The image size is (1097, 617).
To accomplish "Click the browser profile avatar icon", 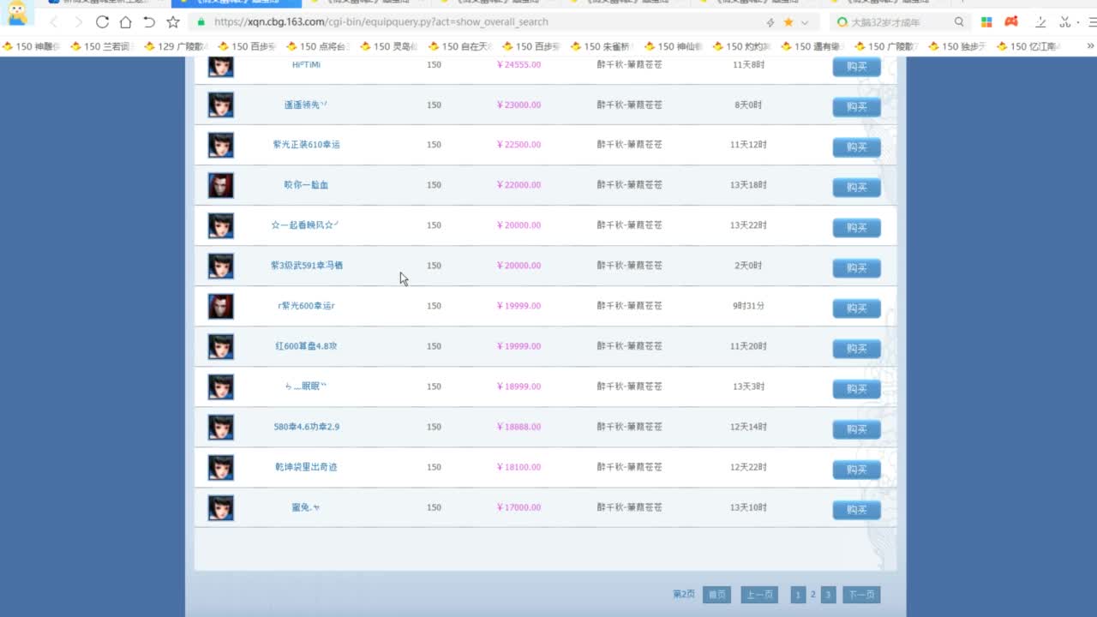I will point(17,12).
